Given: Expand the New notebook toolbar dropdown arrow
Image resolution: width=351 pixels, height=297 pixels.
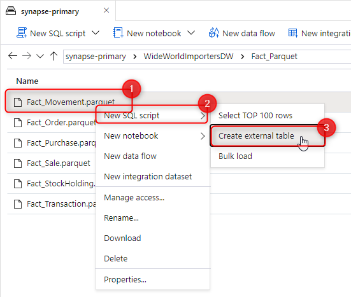Looking at the screenshot, I should point(191,33).
